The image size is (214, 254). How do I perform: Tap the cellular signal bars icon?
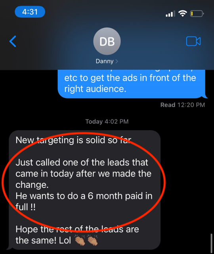(170, 14)
